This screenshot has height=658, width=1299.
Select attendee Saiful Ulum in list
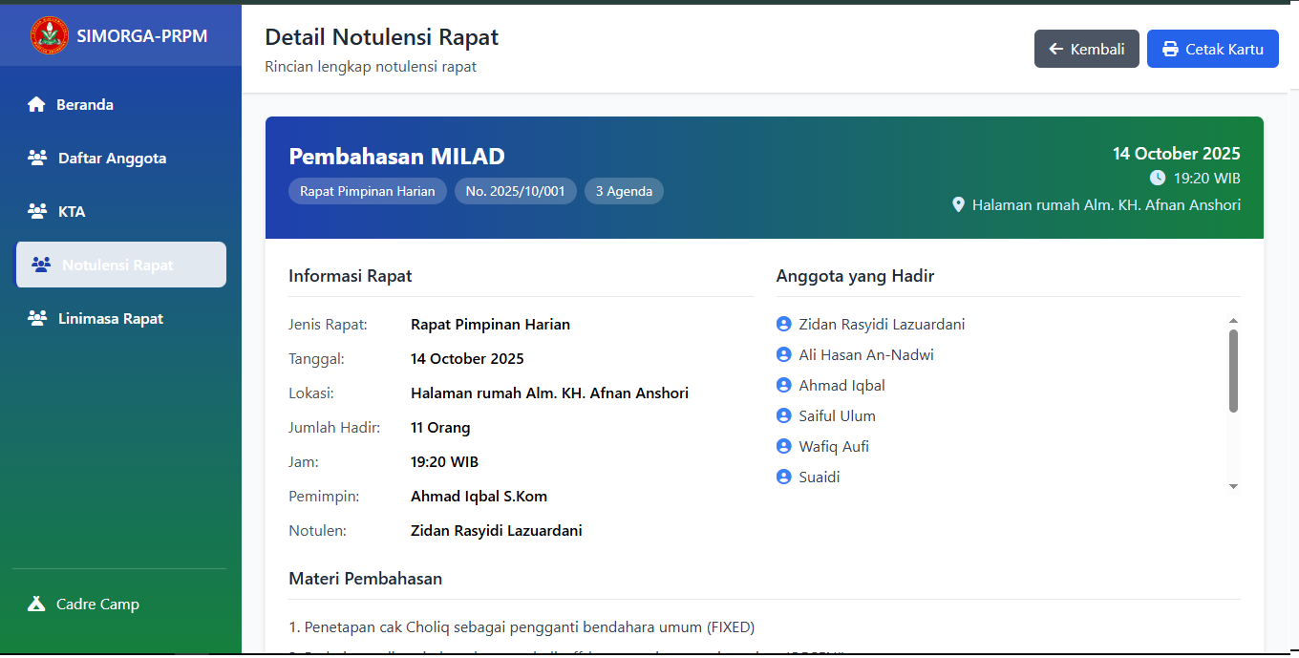pyautogui.click(x=837, y=416)
